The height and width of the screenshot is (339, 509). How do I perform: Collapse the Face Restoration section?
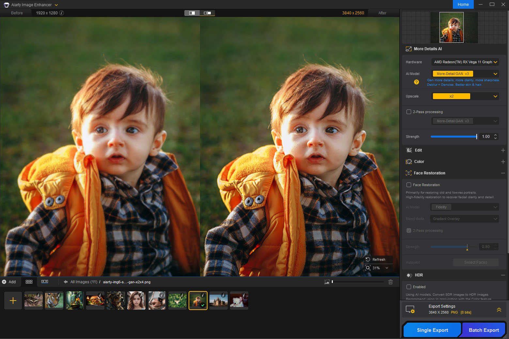click(503, 173)
